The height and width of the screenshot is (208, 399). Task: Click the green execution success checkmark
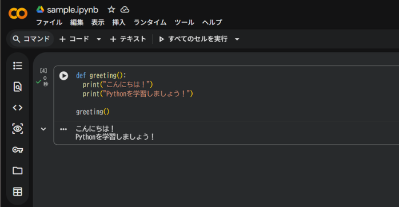coord(39,81)
